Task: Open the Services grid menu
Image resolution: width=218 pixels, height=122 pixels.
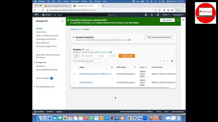Action: [46, 15]
